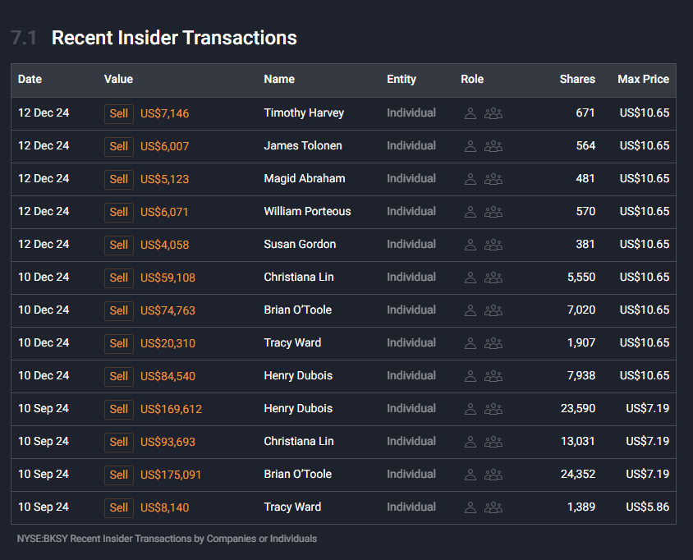Click group role icon in William Porteous row
This screenshot has width=693, height=560.
pyautogui.click(x=493, y=212)
